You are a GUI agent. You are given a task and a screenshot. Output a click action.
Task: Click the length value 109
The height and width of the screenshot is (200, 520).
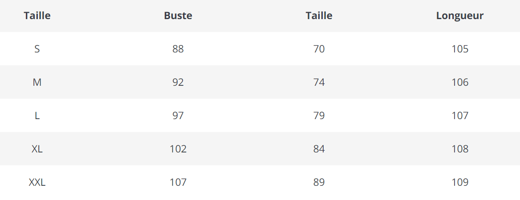[x=460, y=183]
